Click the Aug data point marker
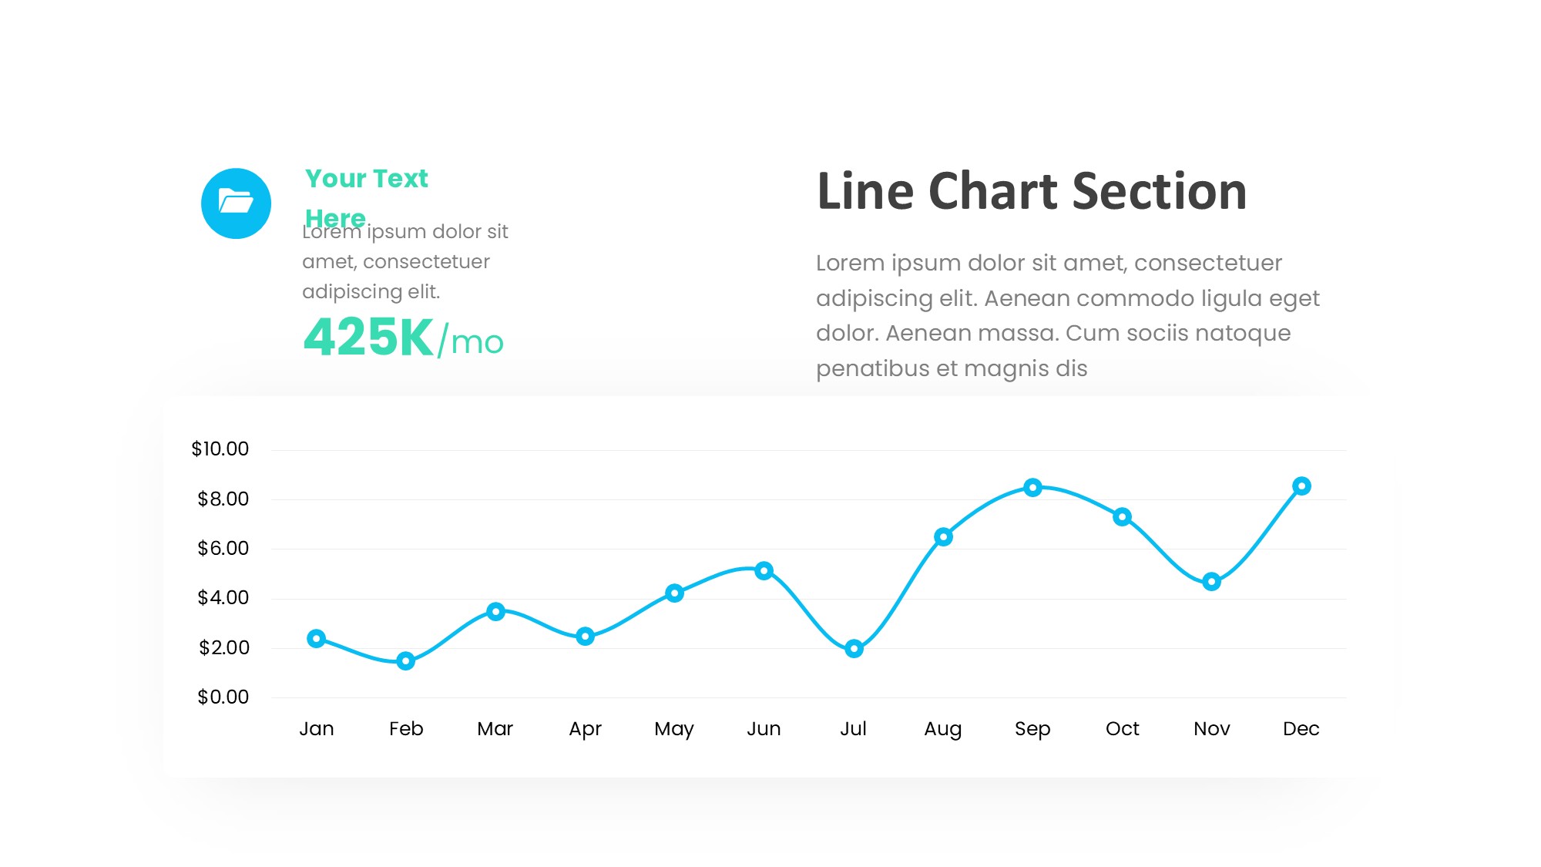Image resolution: width=1541 pixels, height=867 pixels. [x=943, y=536]
